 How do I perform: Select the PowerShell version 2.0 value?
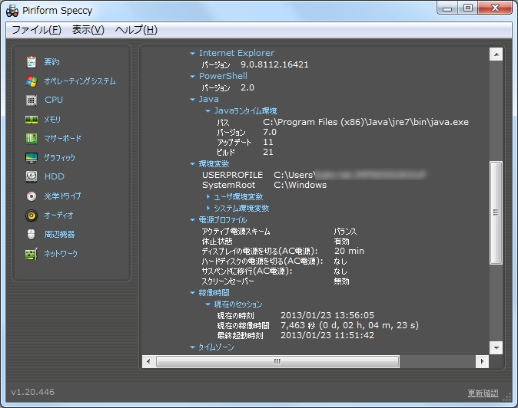(247, 87)
